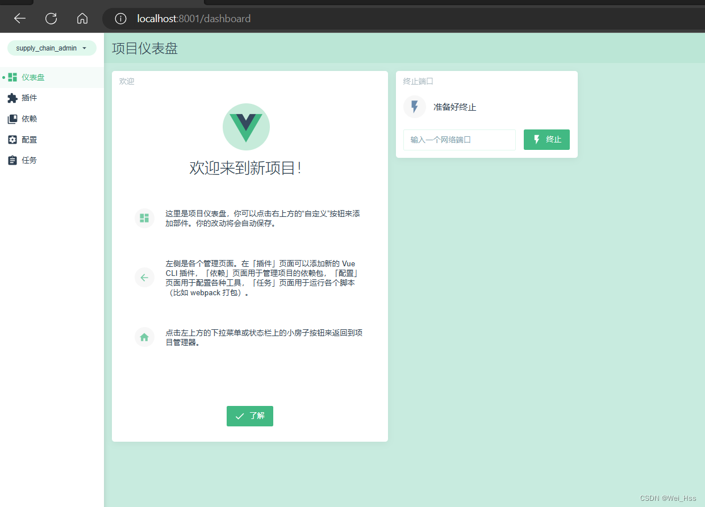The height and width of the screenshot is (507, 705).
Task: Click the dependencies book icon
Action: [x=12, y=119]
